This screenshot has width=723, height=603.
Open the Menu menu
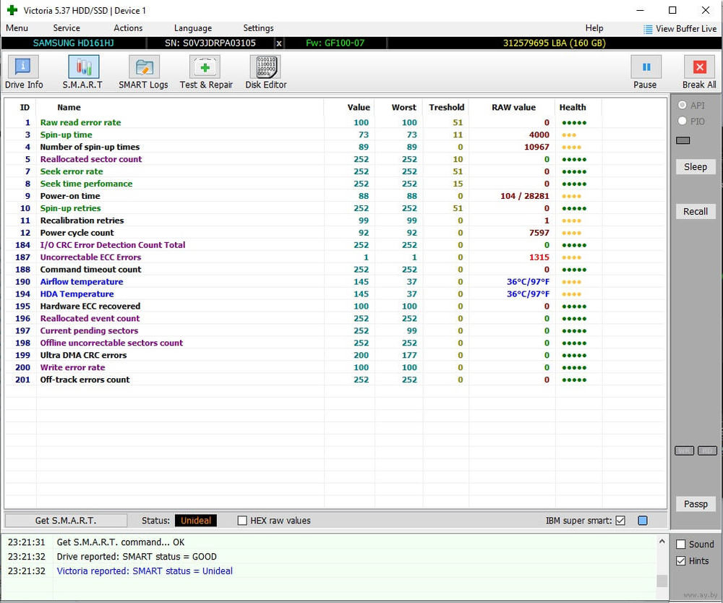17,28
